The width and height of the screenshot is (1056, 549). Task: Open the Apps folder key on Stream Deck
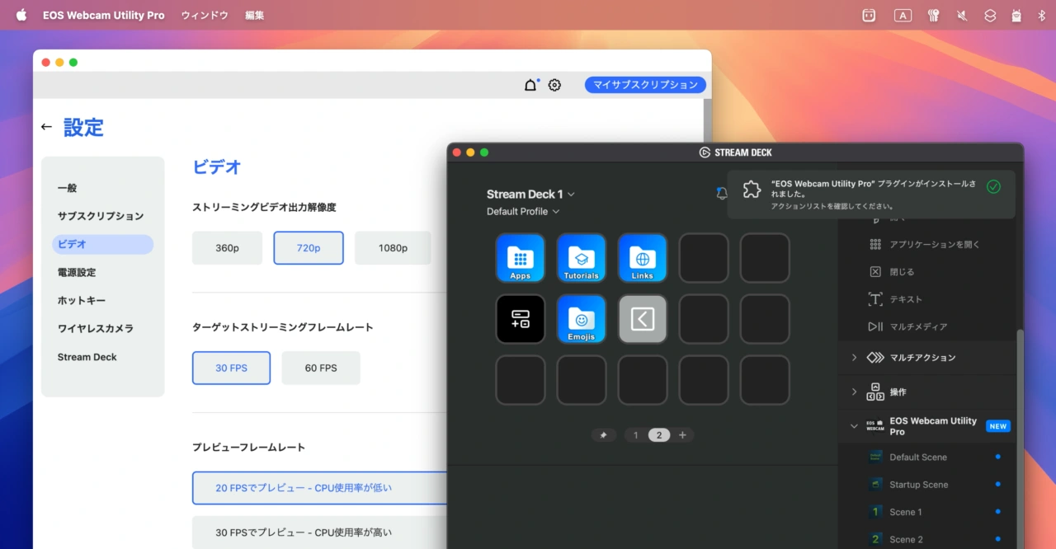(520, 258)
